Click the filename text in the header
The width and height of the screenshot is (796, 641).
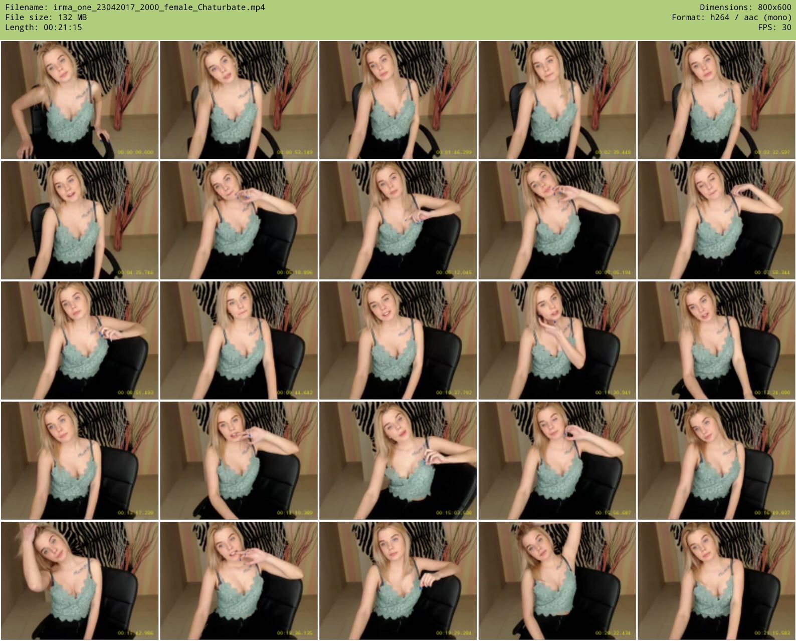point(135,8)
